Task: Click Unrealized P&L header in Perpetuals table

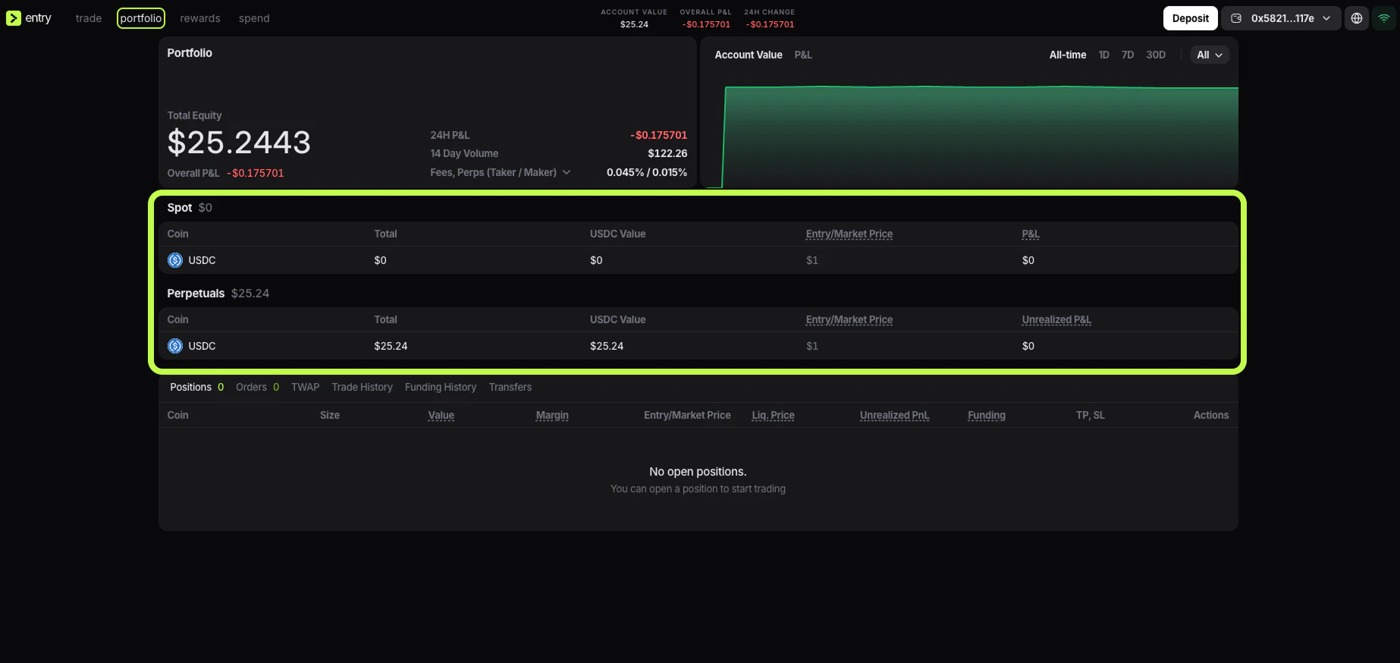Action: click(1056, 319)
